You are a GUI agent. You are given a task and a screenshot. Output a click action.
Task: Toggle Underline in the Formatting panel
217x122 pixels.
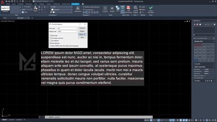[39, 9]
